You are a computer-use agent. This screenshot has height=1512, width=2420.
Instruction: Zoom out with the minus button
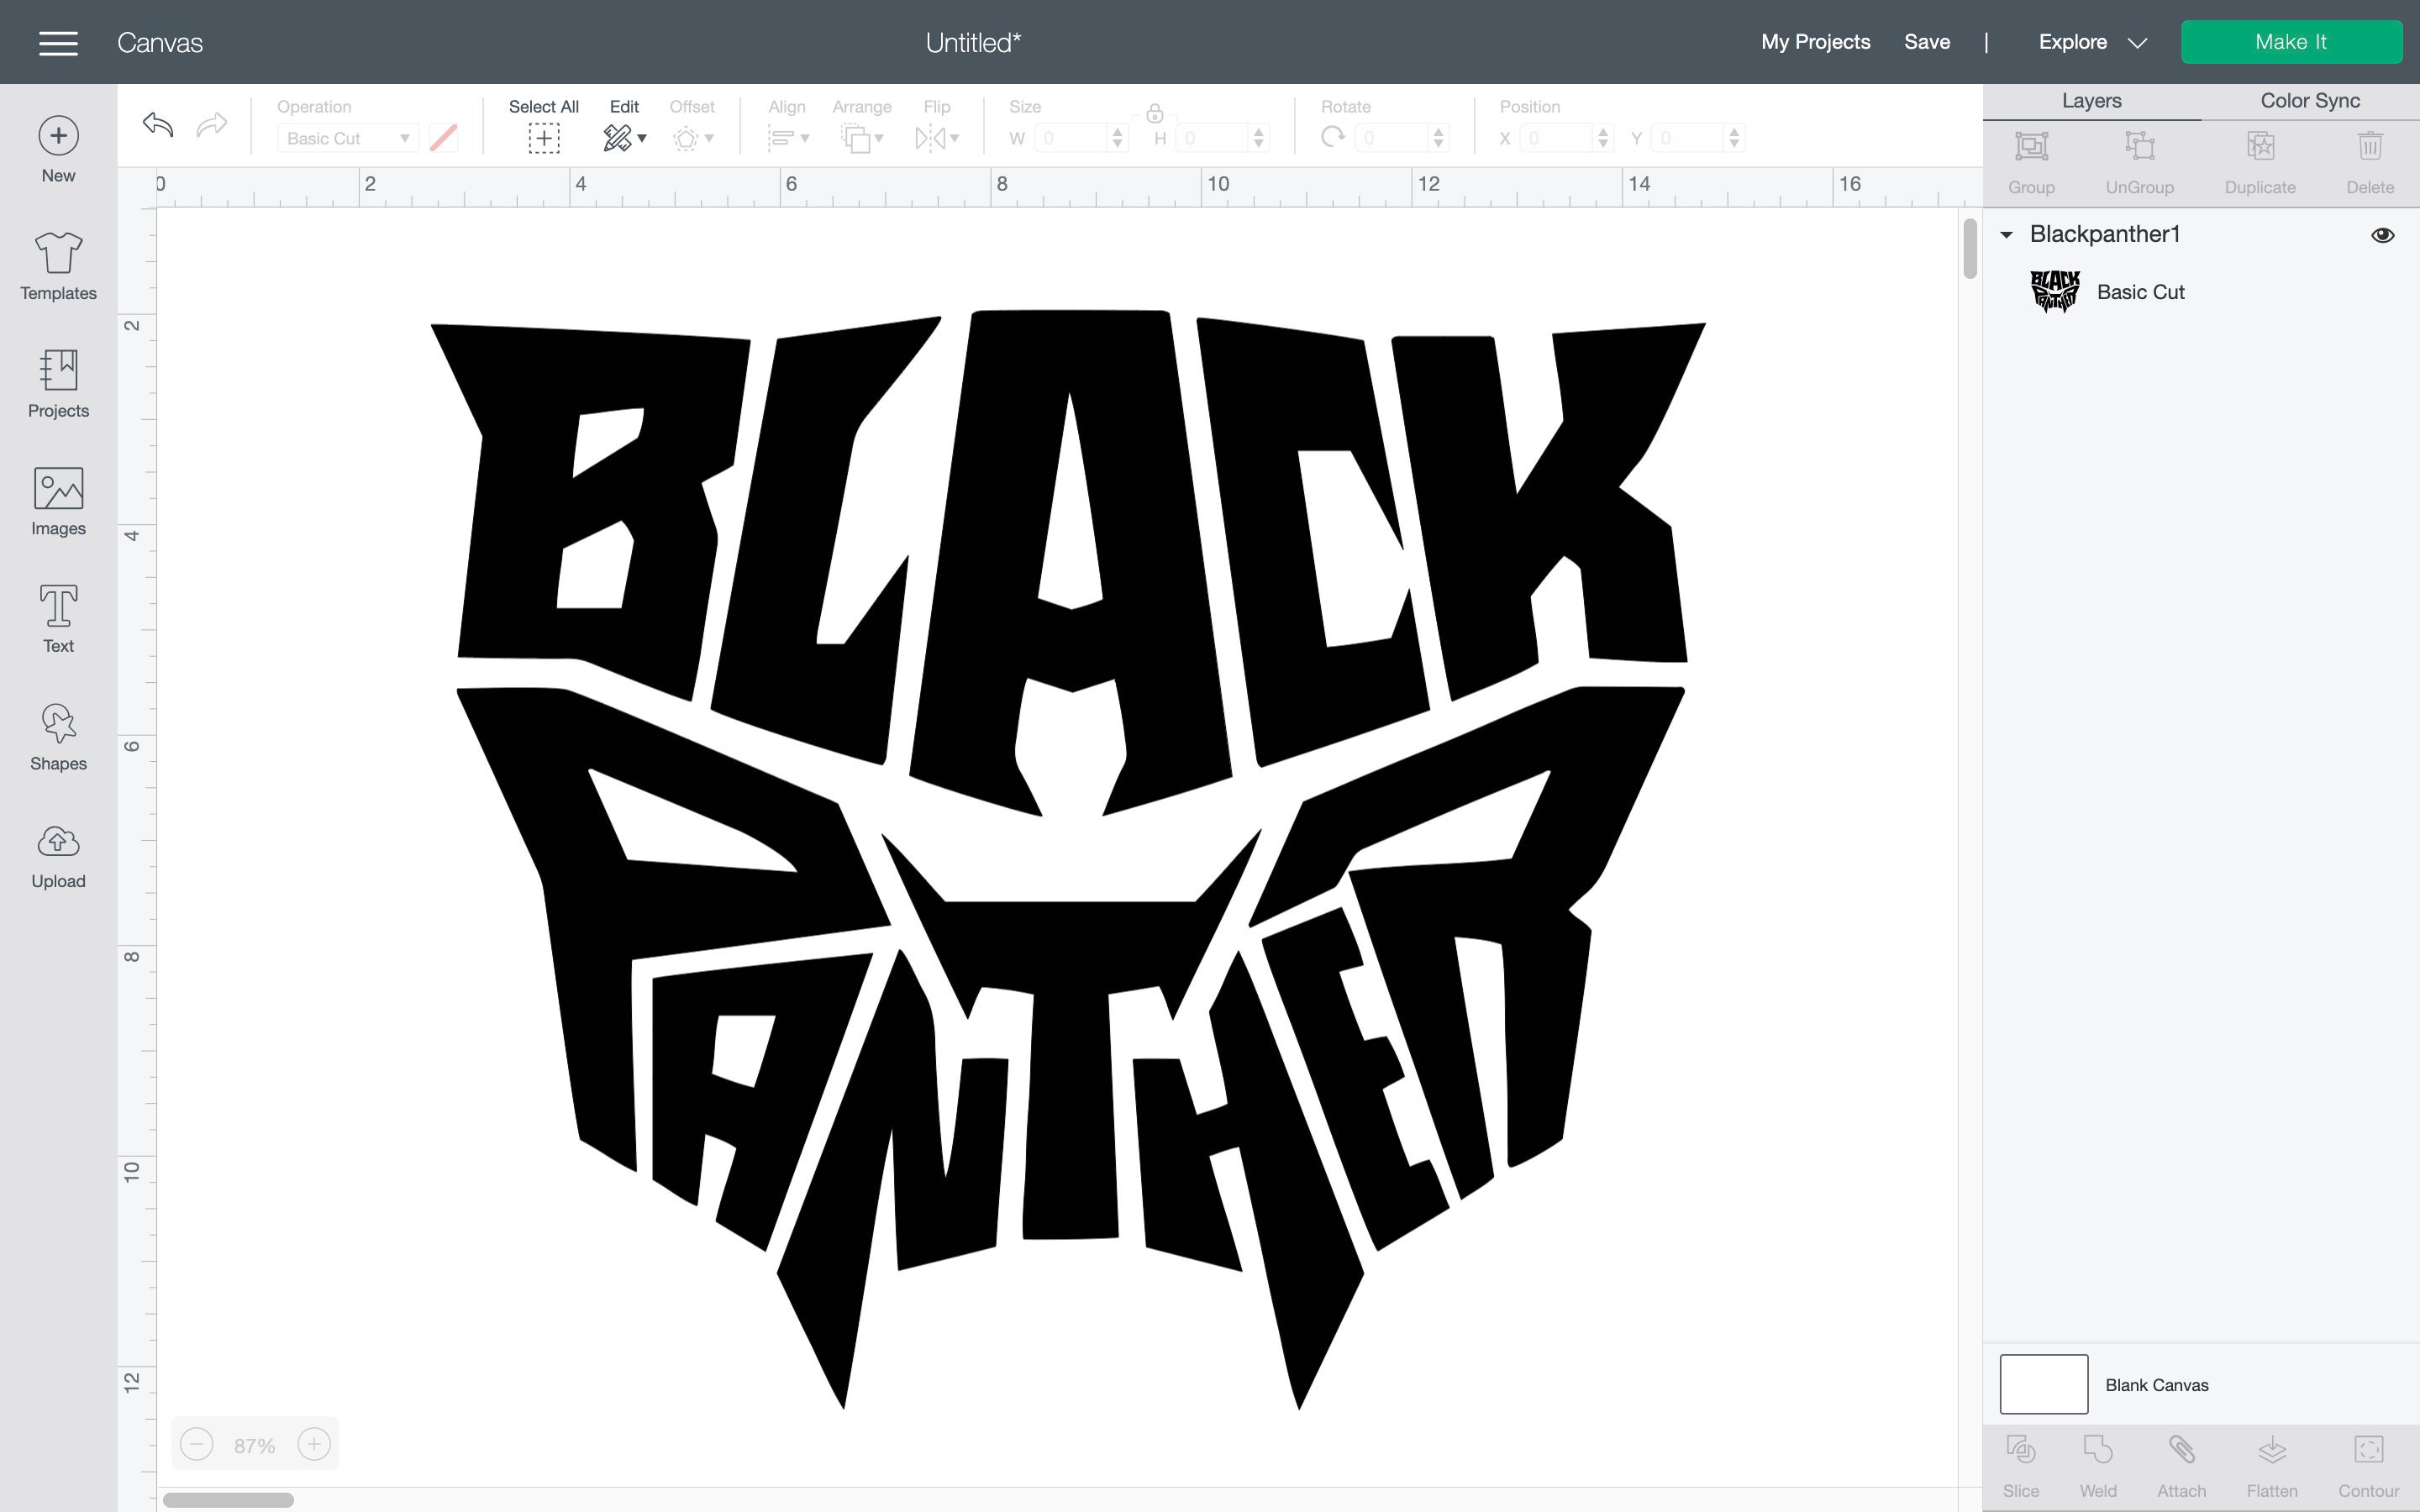pos(197,1444)
